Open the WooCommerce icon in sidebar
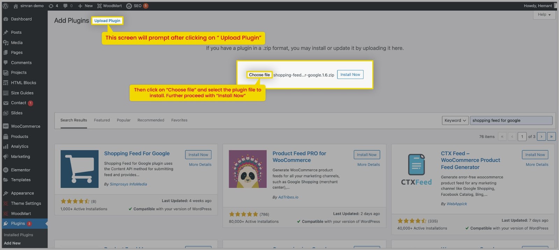Viewport: 559px width, 250px height. (x=6, y=126)
